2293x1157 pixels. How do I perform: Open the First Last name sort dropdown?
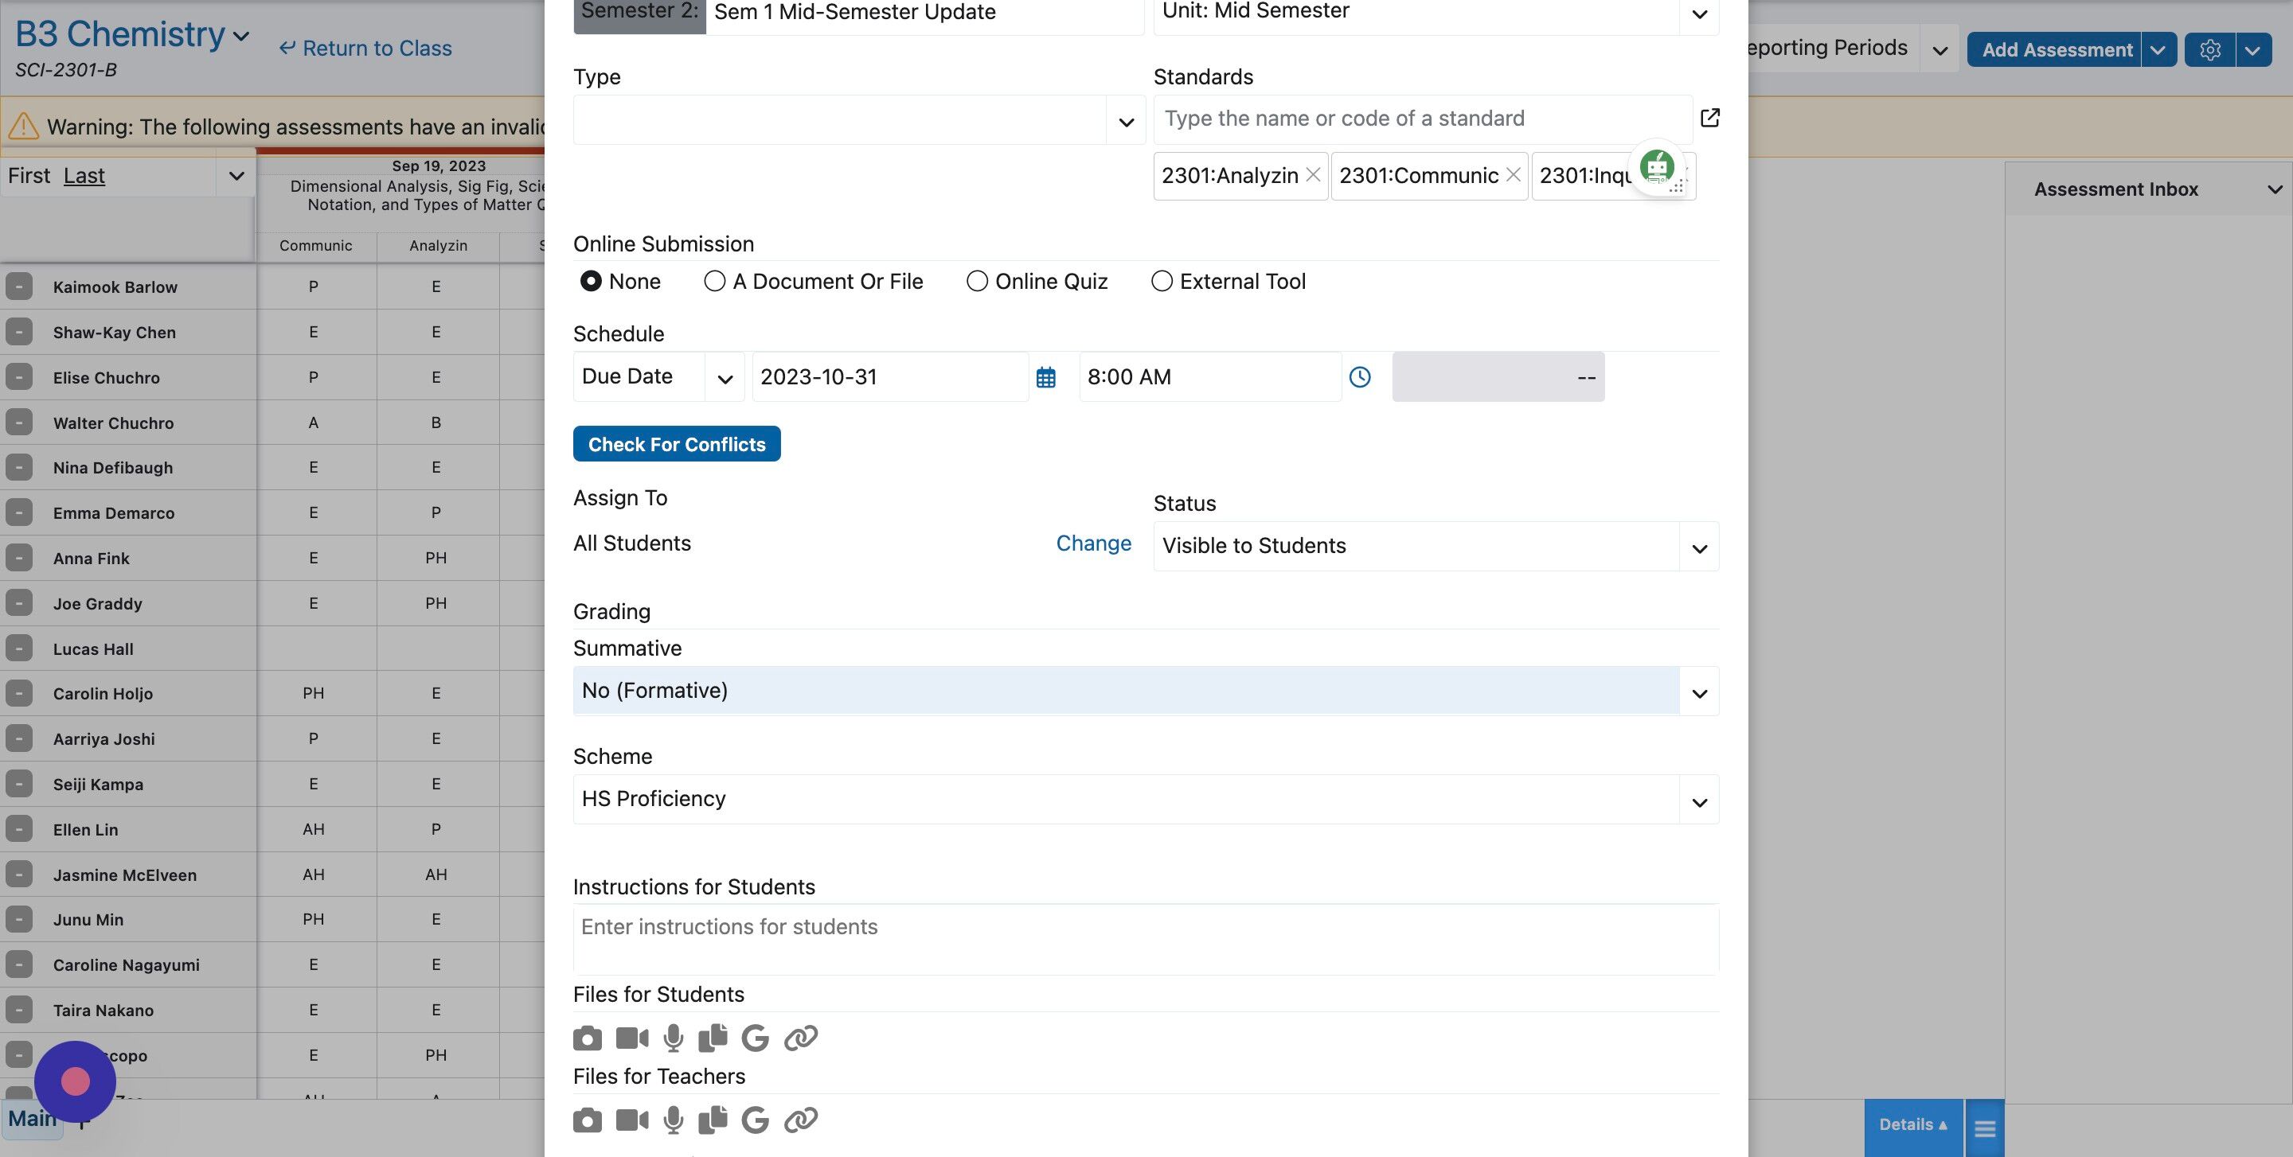click(236, 176)
